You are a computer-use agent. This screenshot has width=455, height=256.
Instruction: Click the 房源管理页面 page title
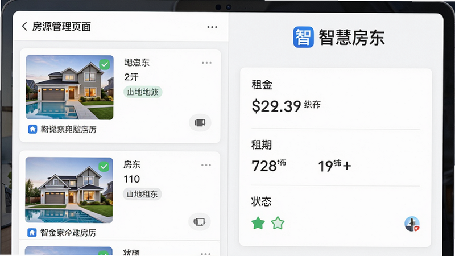(x=61, y=27)
